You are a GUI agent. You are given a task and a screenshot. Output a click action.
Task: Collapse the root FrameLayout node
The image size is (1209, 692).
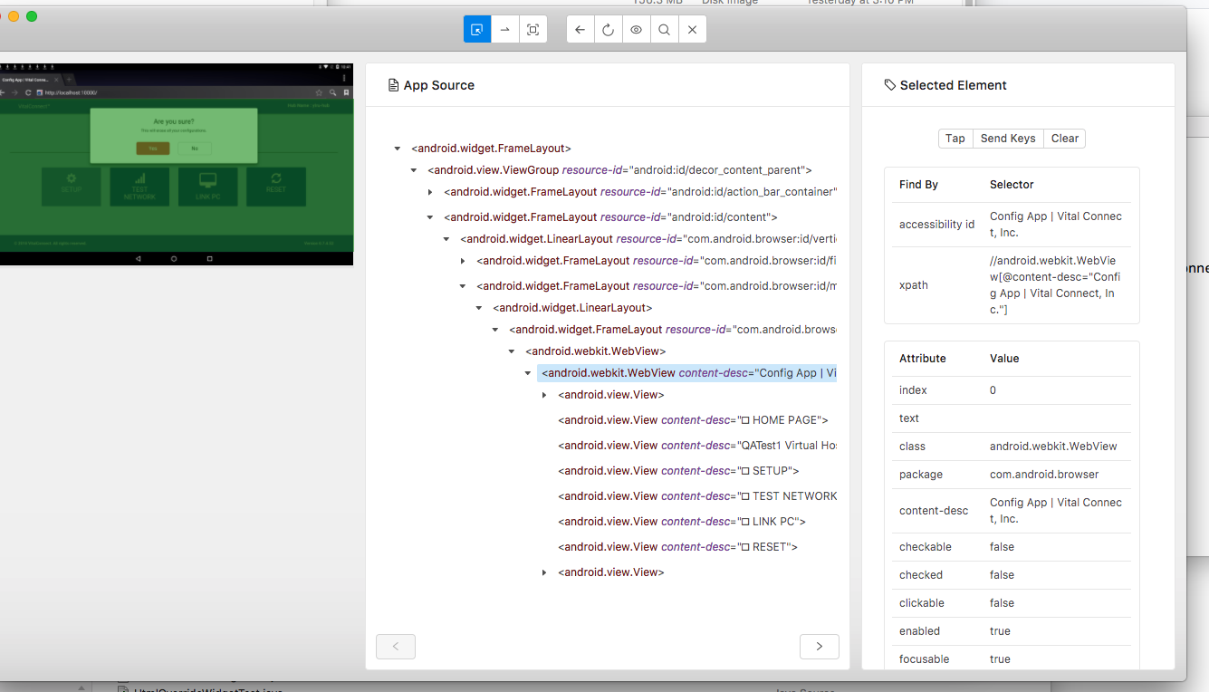pos(397,148)
